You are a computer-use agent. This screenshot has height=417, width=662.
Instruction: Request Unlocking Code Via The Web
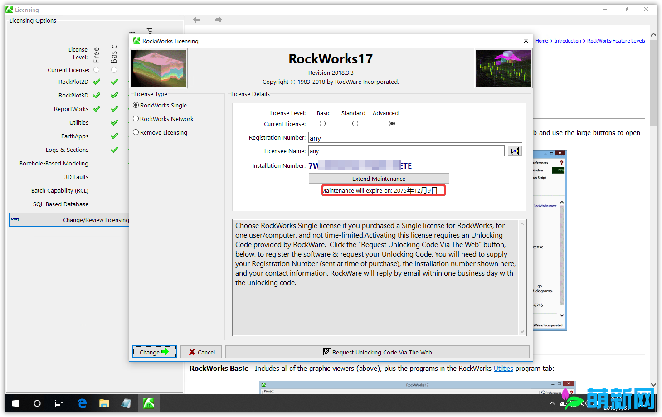(x=377, y=352)
